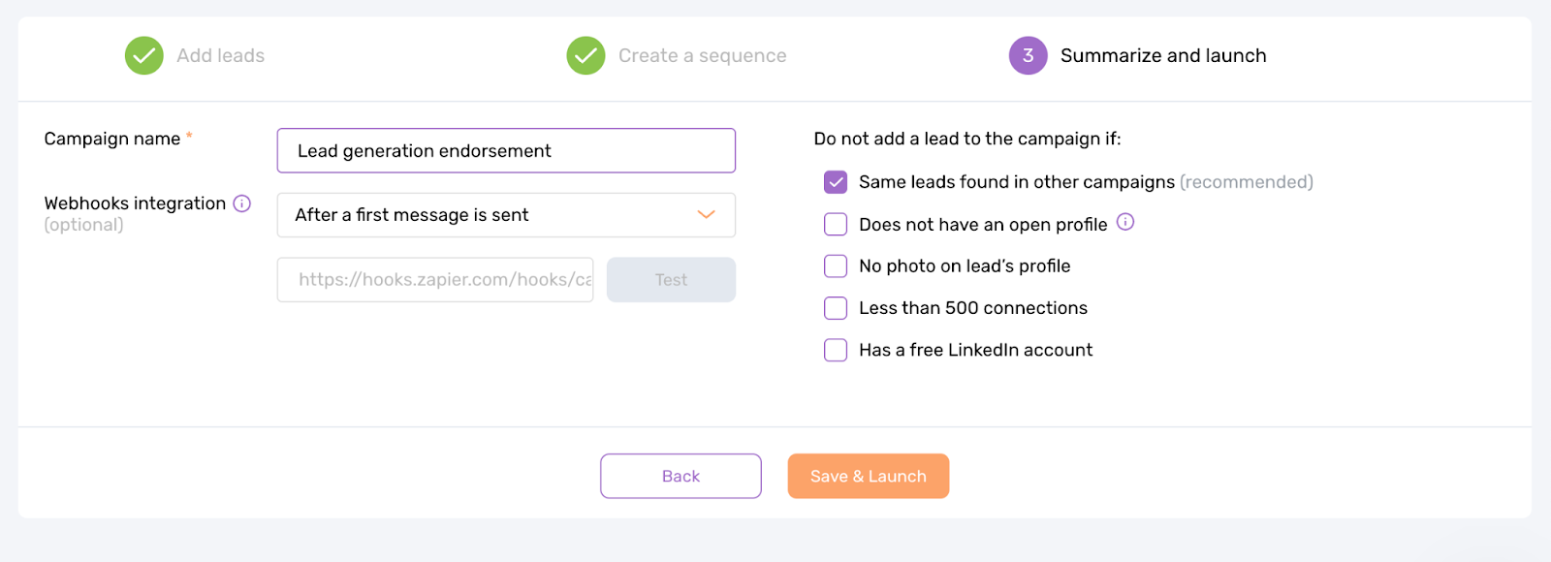Click the Back button

(680, 476)
